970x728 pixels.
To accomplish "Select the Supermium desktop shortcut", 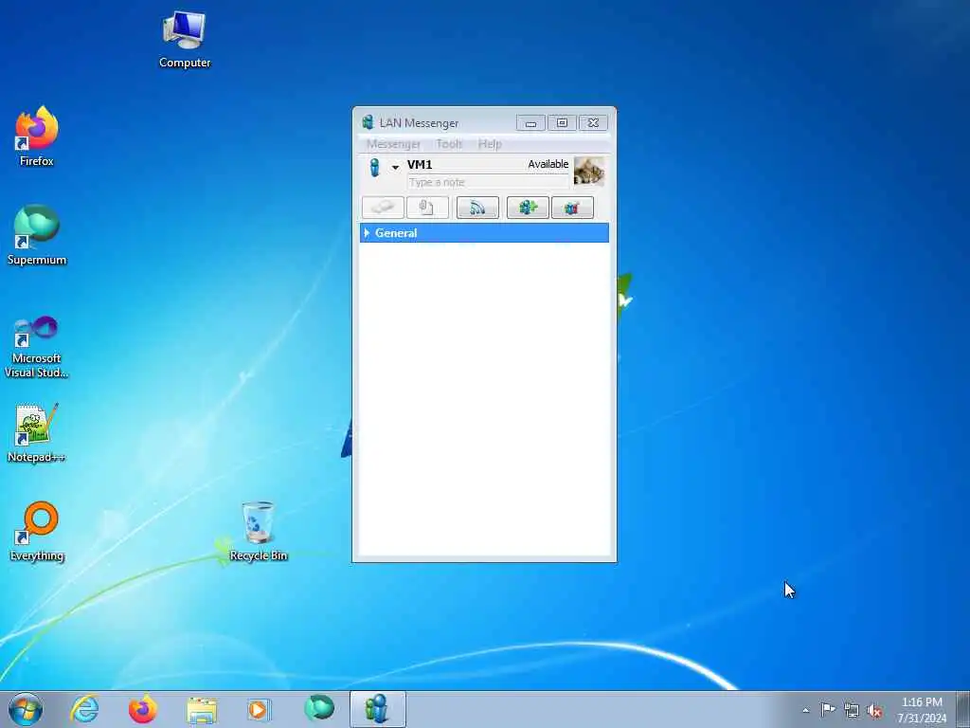I will pyautogui.click(x=37, y=235).
